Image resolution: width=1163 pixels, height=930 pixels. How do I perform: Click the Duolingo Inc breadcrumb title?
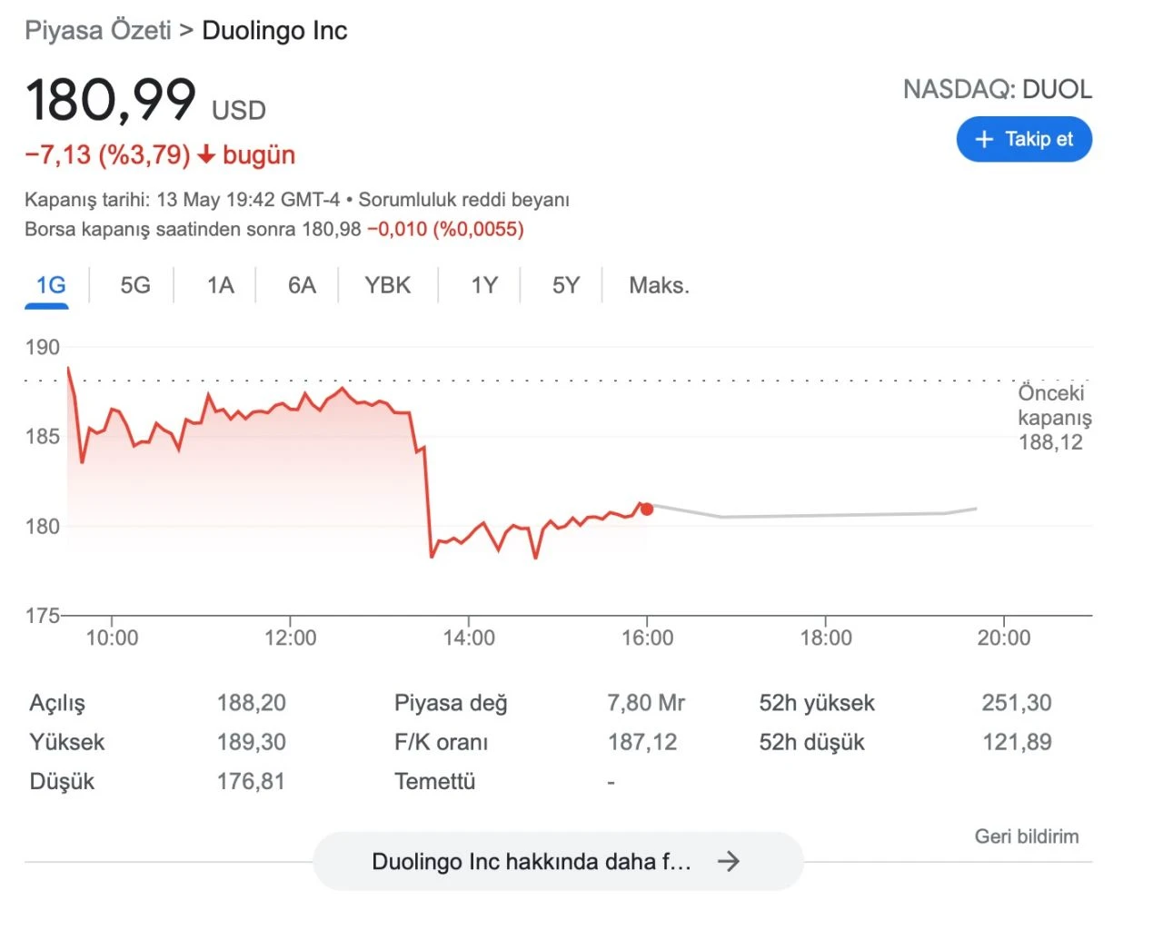[x=274, y=30]
